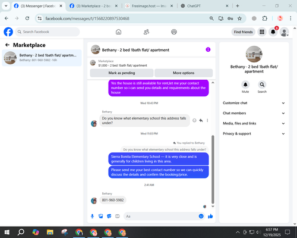Expand the Privacy & support section
Screen dimensions: 297x238
click(x=254, y=134)
